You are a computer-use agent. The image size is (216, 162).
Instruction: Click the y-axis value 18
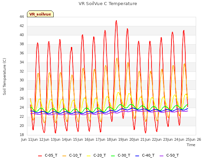click(22, 135)
